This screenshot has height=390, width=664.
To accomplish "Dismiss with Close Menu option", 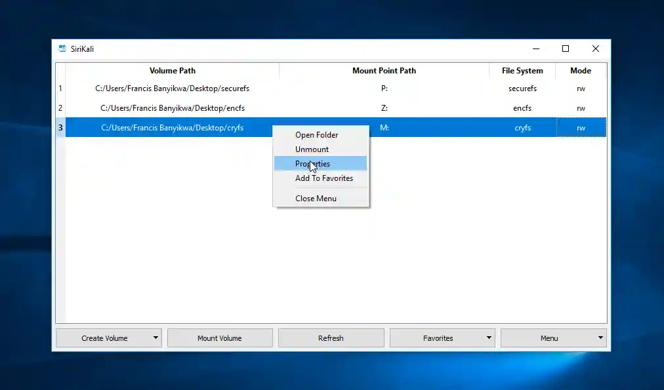I will [x=316, y=199].
